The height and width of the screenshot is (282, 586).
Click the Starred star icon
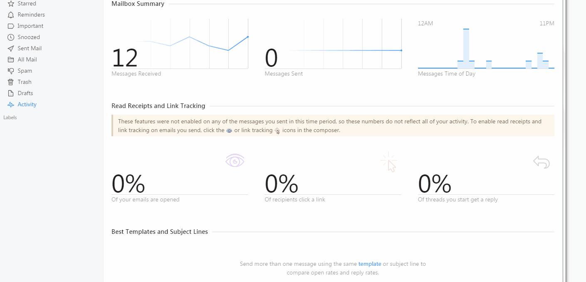pos(11,4)
